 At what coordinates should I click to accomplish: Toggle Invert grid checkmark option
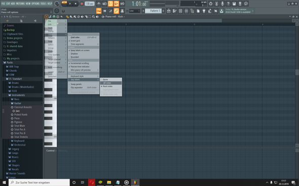point(84,41)
